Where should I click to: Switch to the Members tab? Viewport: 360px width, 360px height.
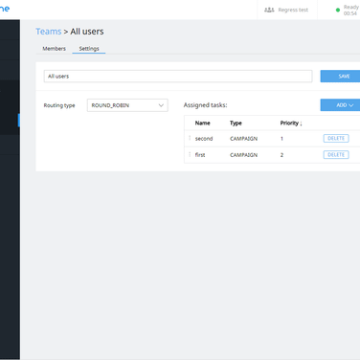coord(54,49)
